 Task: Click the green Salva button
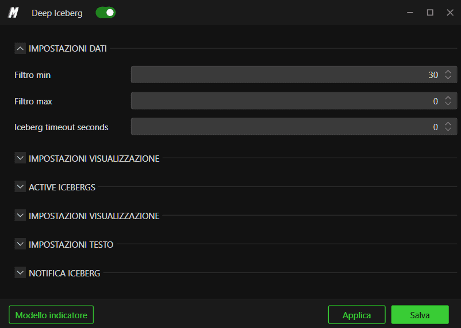coord(420,315)
